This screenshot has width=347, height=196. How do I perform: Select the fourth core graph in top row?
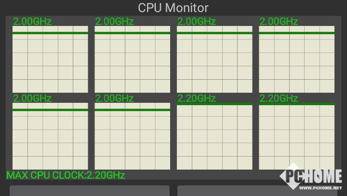(x=297, y=59)
